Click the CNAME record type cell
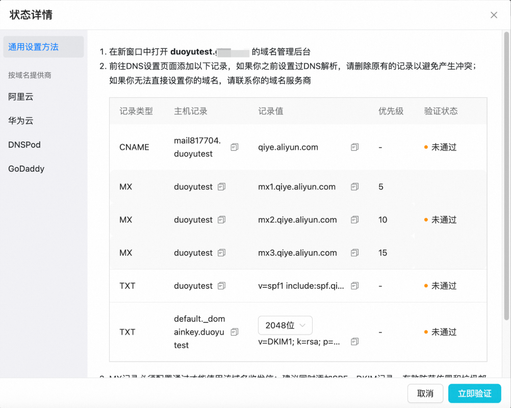 (134, 147)
